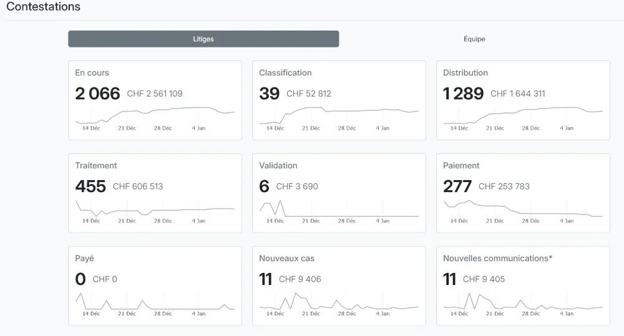Click the count 2 066
Screen dimensions: 624x336
point(97,94)
